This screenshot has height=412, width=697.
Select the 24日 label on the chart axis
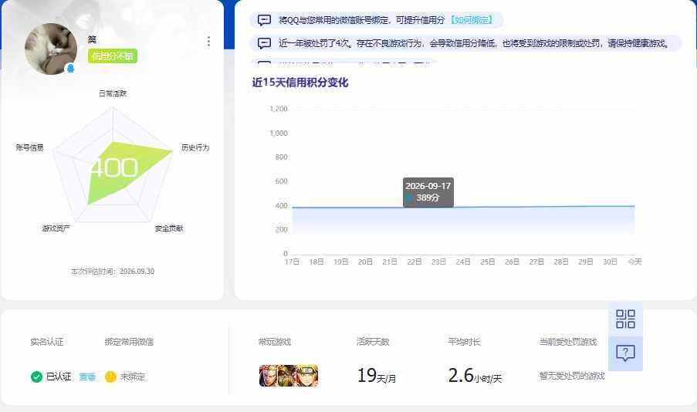click(x=463, y=262)
